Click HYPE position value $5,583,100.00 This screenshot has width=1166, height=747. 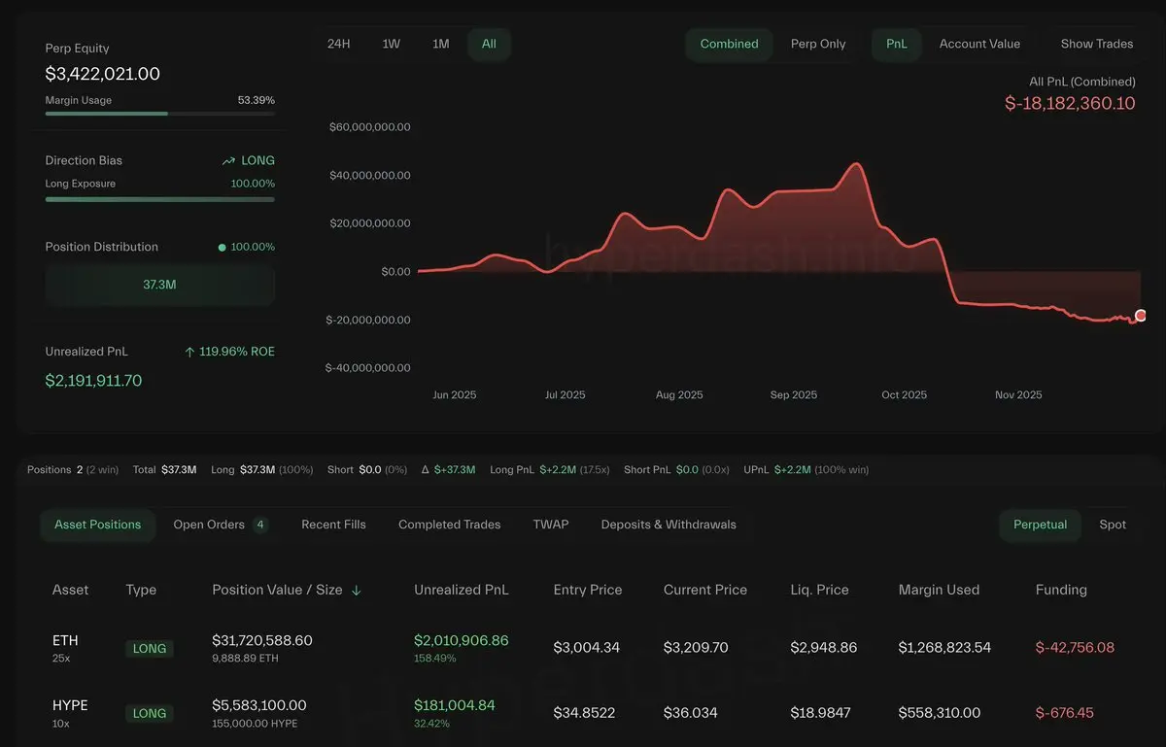click(x=259, y=705)
